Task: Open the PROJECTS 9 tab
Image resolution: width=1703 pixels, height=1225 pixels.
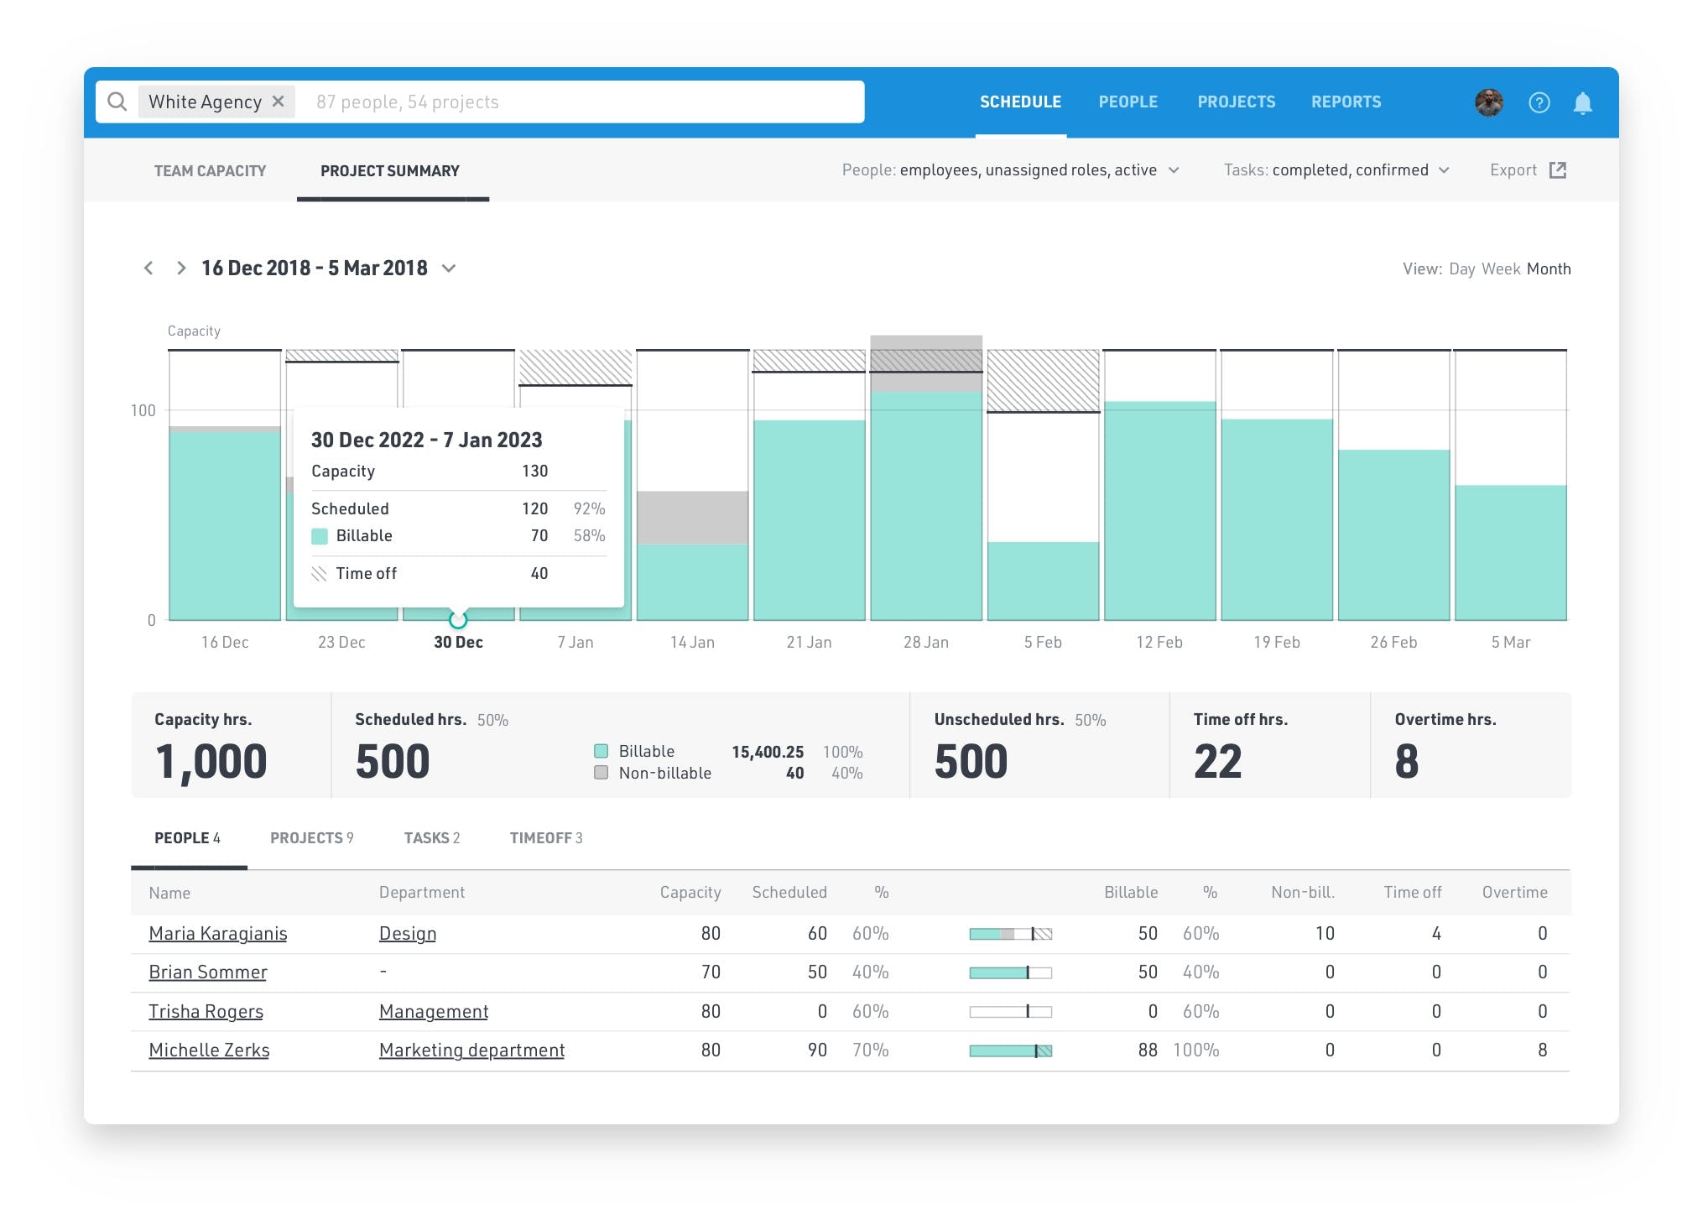Action: click(x=311, y=837)
